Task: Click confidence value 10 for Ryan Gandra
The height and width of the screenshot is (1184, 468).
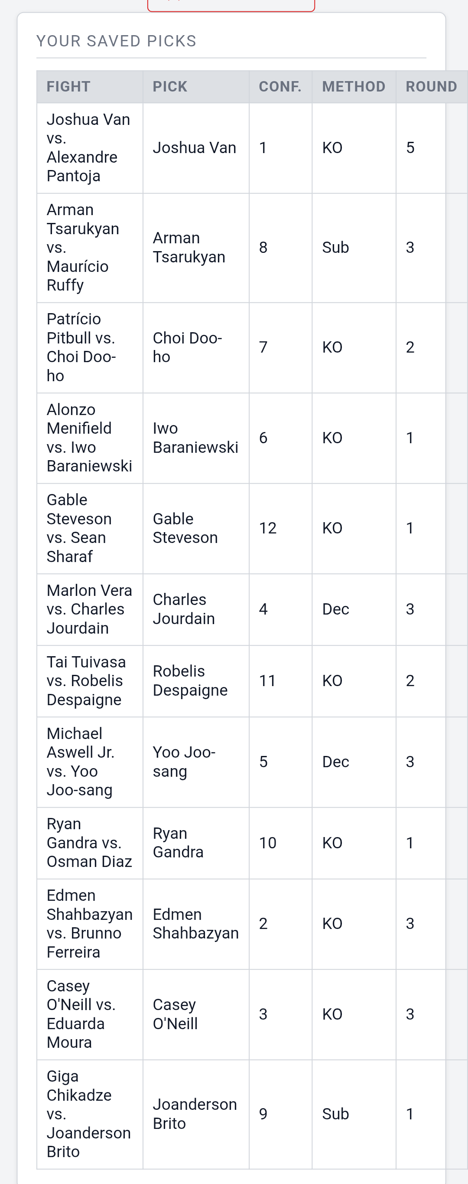Action: (x=268, y=843)
